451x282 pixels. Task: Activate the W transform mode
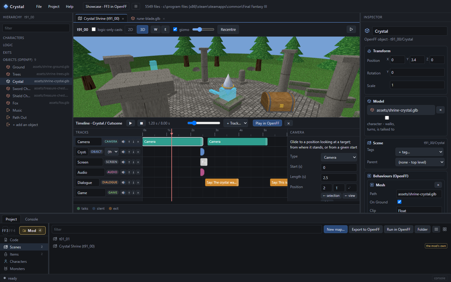155,29
